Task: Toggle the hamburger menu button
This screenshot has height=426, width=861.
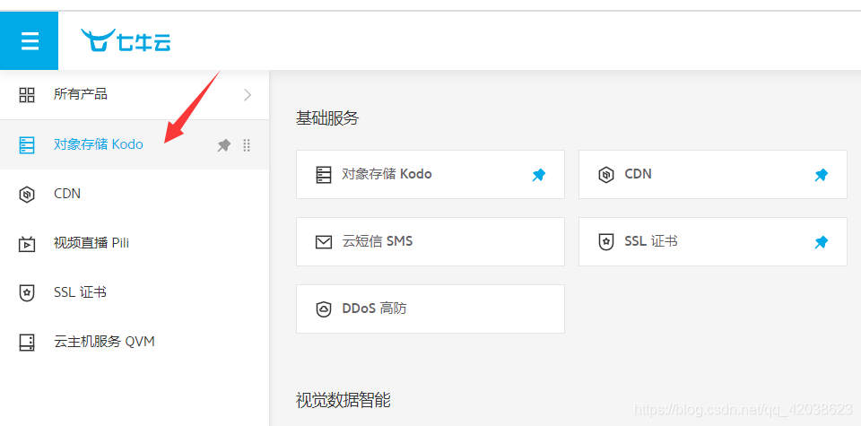Action: tap(29, 41)
